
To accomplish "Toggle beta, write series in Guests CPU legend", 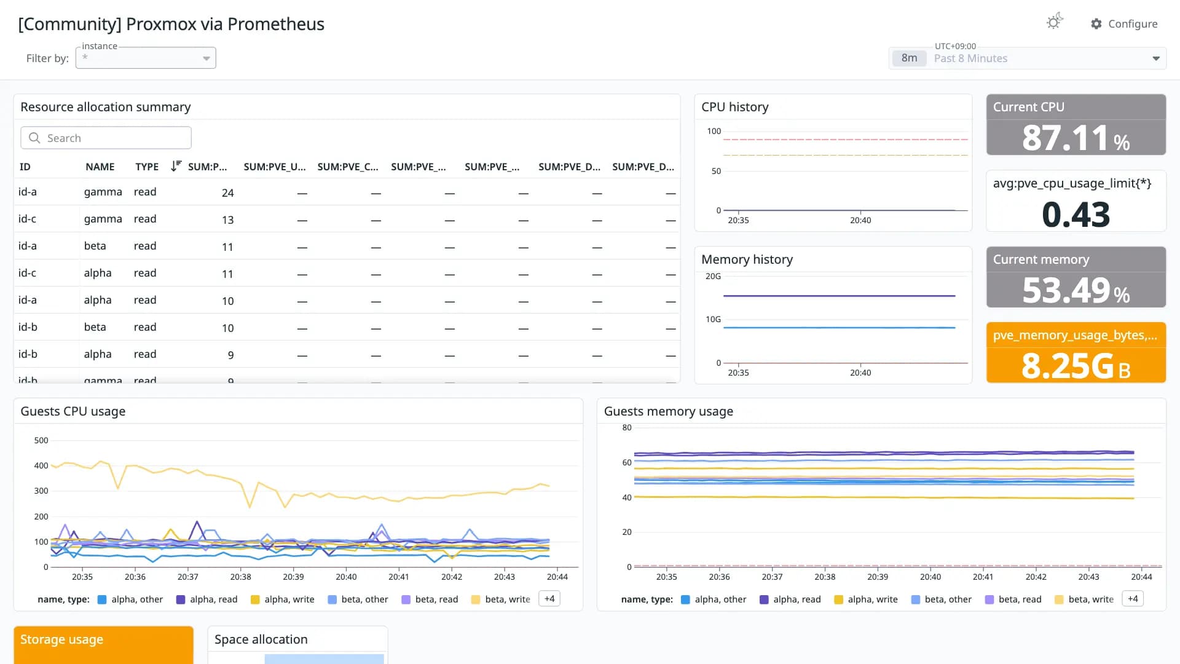I will [x=501, y=599].
